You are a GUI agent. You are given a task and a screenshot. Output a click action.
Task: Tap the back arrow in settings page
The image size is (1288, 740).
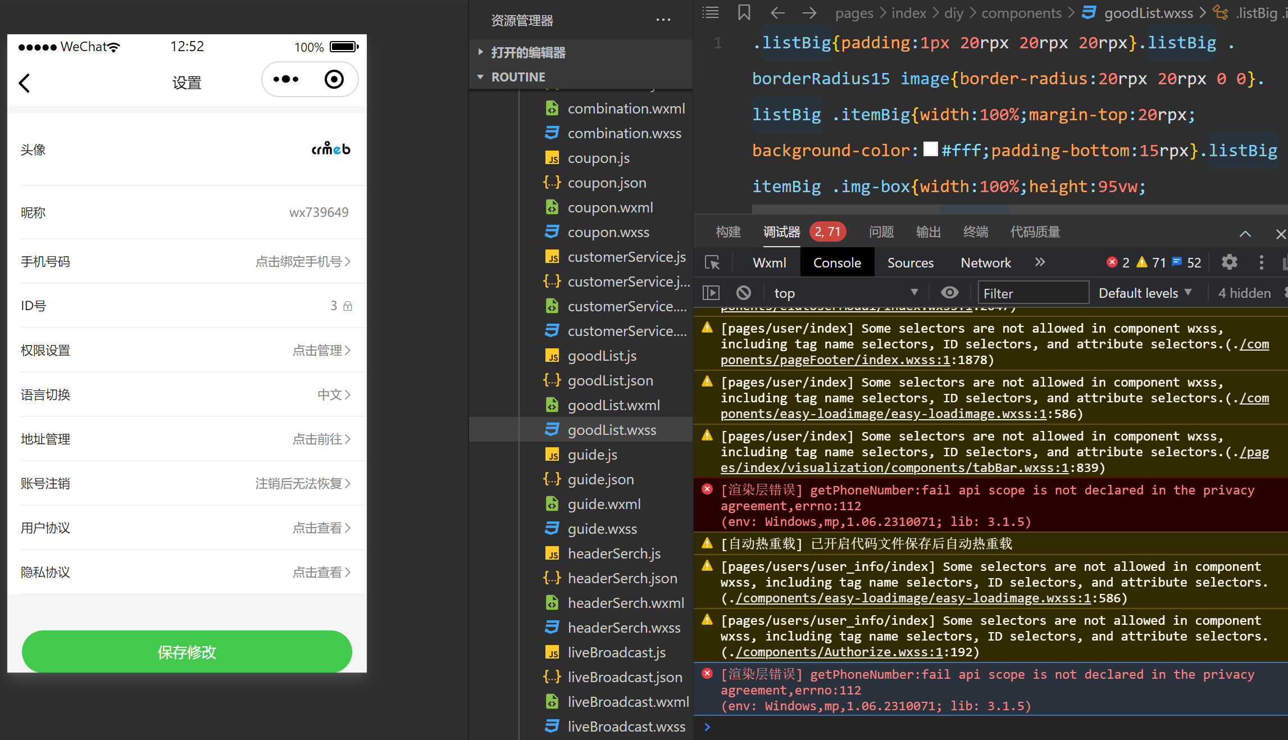24,83
